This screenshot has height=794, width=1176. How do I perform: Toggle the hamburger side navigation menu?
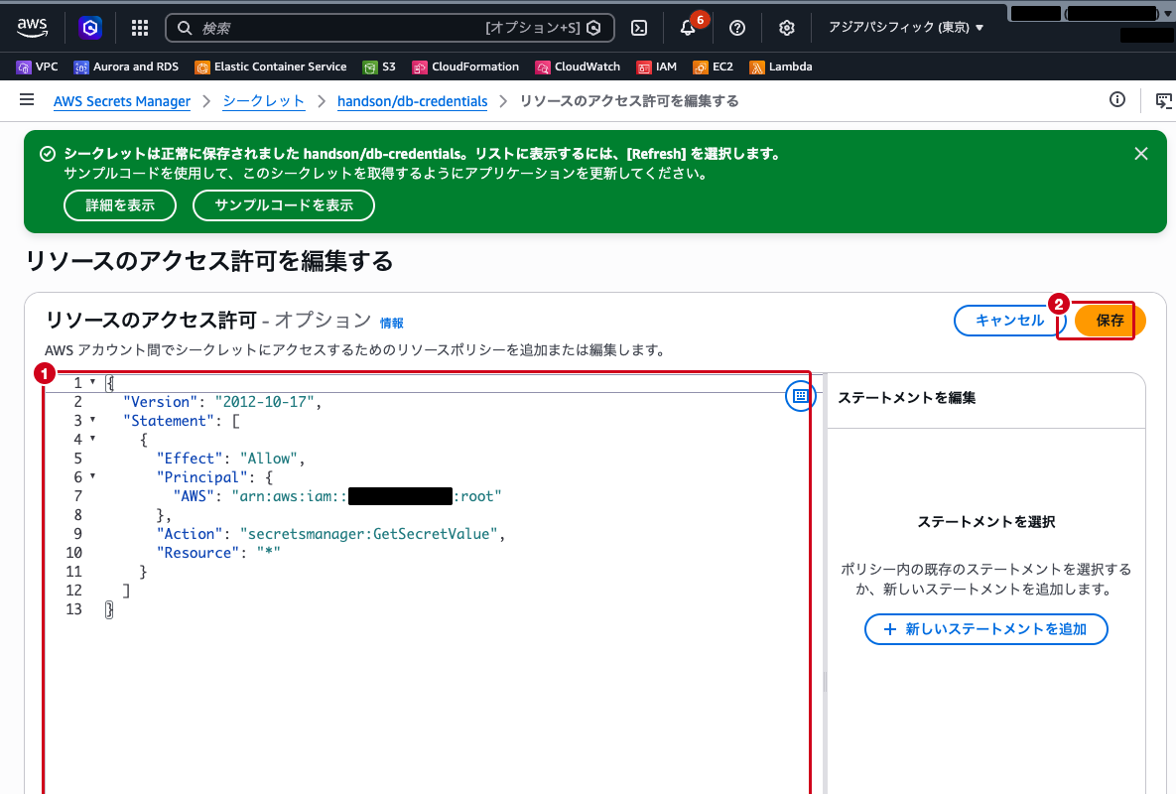pyautogui.click(x=27, y=99)
